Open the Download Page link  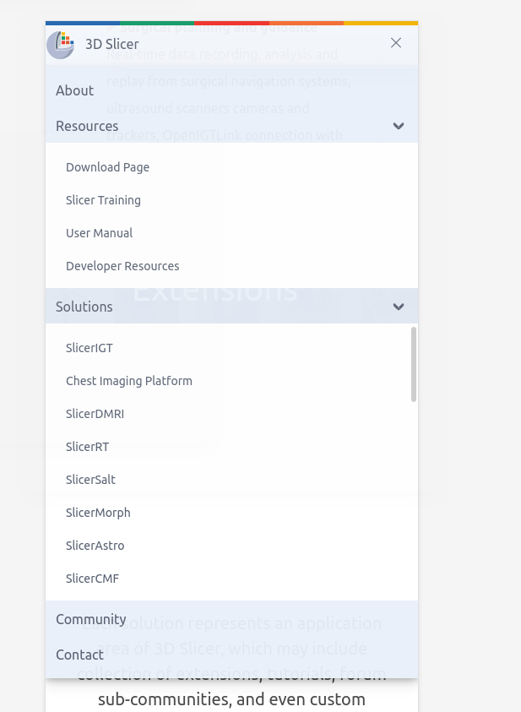[x=107, y=167]
